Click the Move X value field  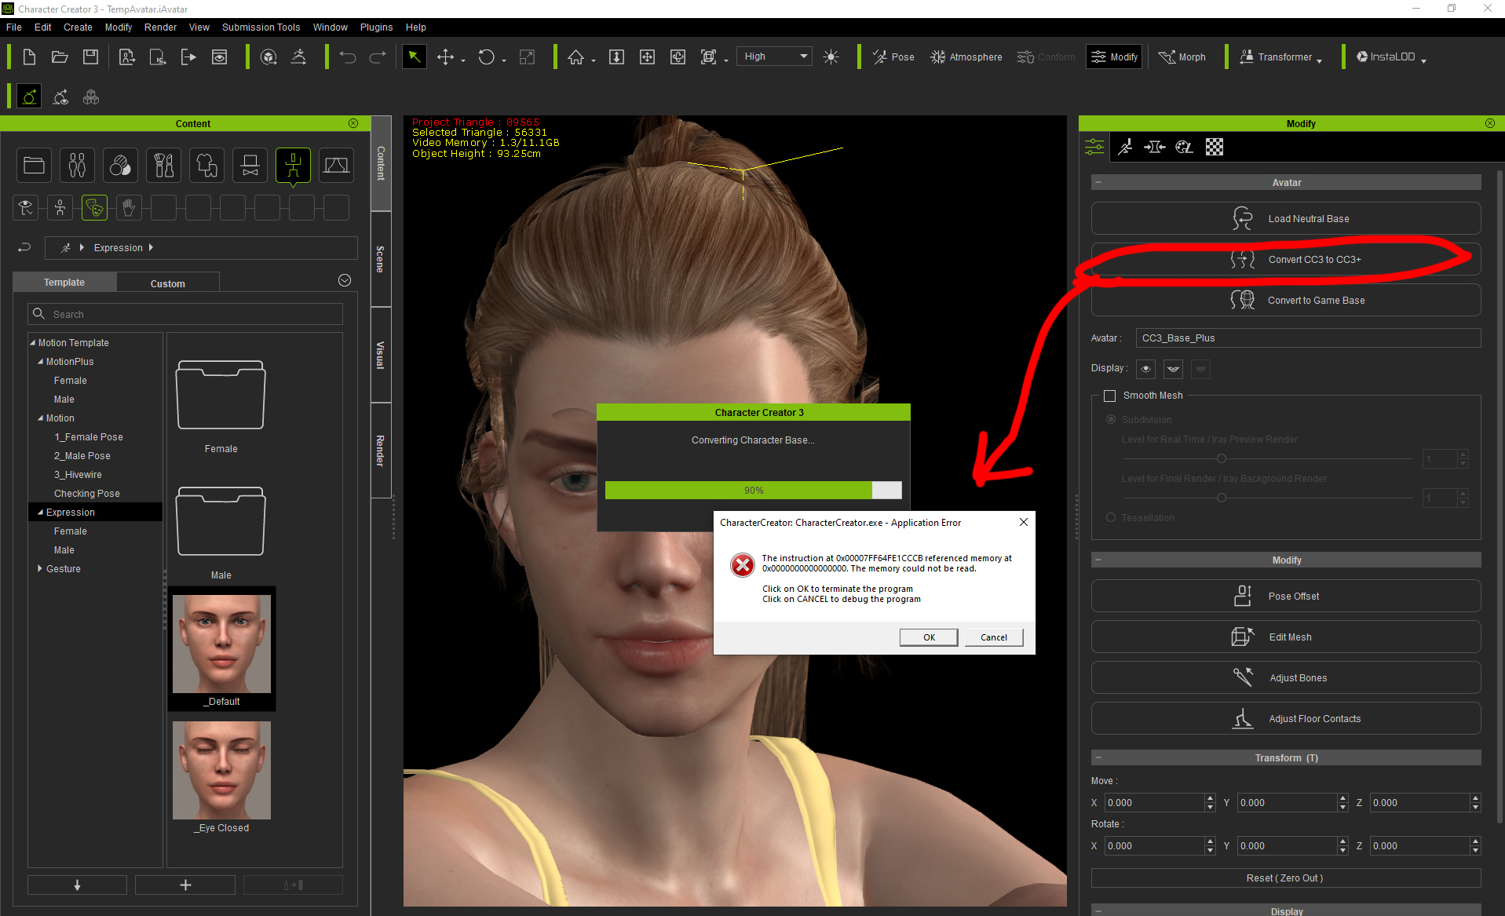(x=1154, y=803)
